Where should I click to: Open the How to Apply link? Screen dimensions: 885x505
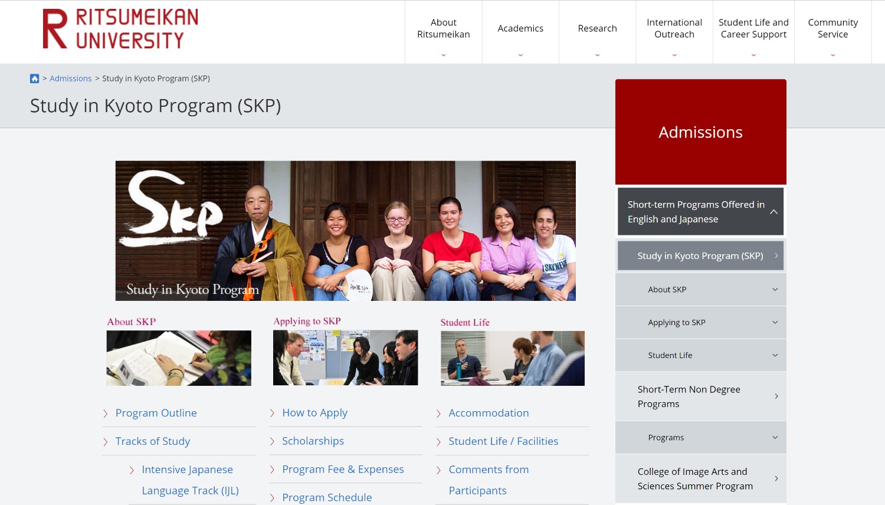314,413
